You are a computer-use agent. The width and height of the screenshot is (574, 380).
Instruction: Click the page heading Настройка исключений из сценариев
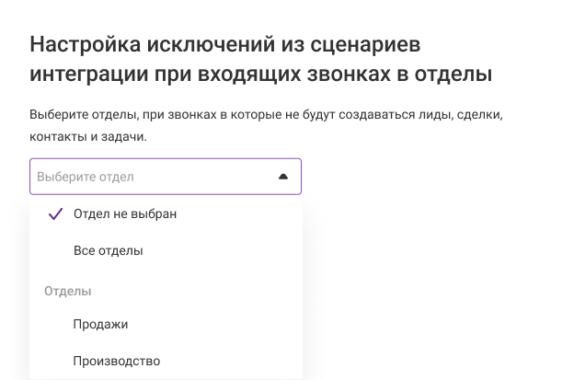coord(224,45)
